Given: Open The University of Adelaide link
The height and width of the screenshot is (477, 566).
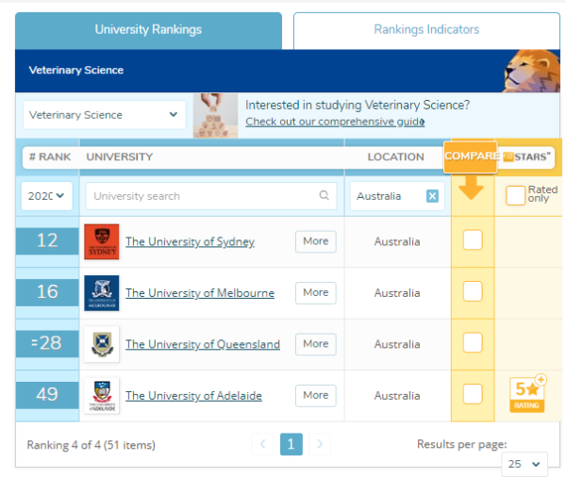Looking at the screenshot, I should [193, 396].
